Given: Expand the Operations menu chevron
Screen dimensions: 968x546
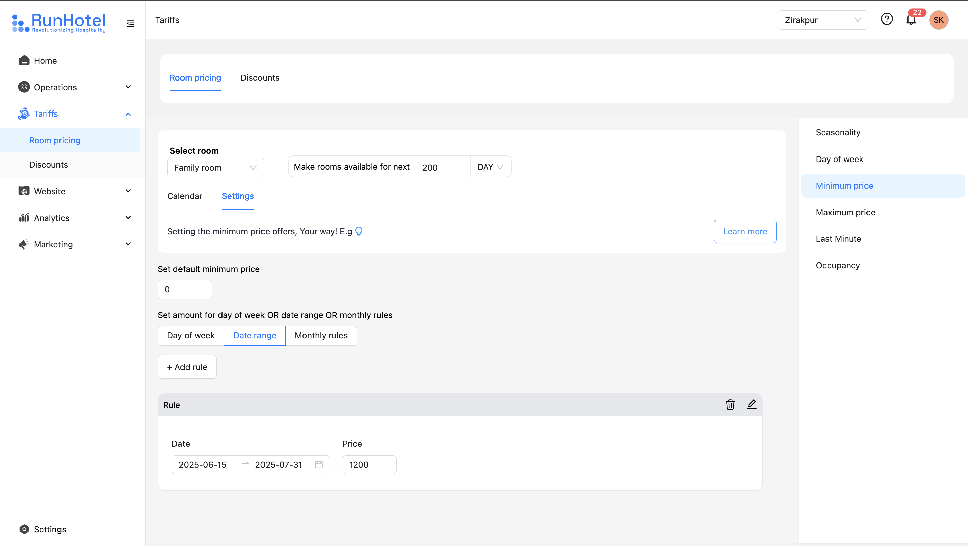Looking at the screenshot, I should click(x=128, y=87).
